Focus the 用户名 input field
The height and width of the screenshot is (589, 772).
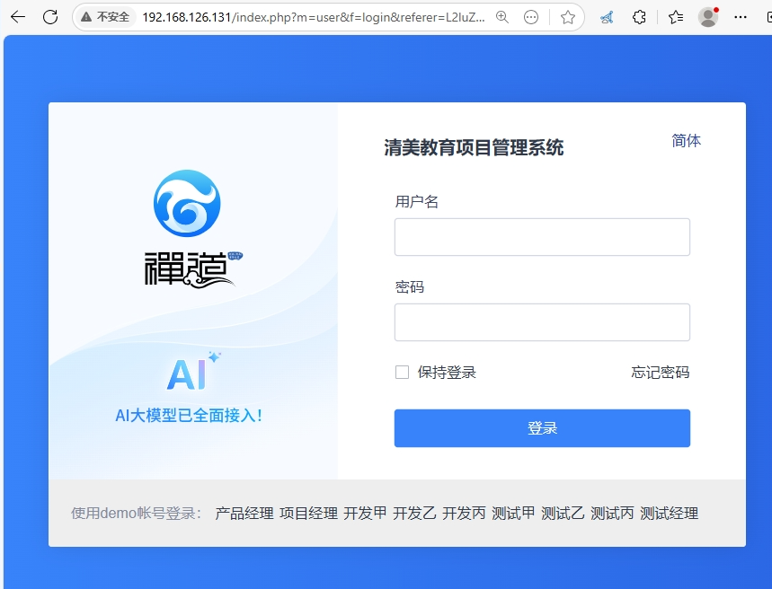click(542, 237)
